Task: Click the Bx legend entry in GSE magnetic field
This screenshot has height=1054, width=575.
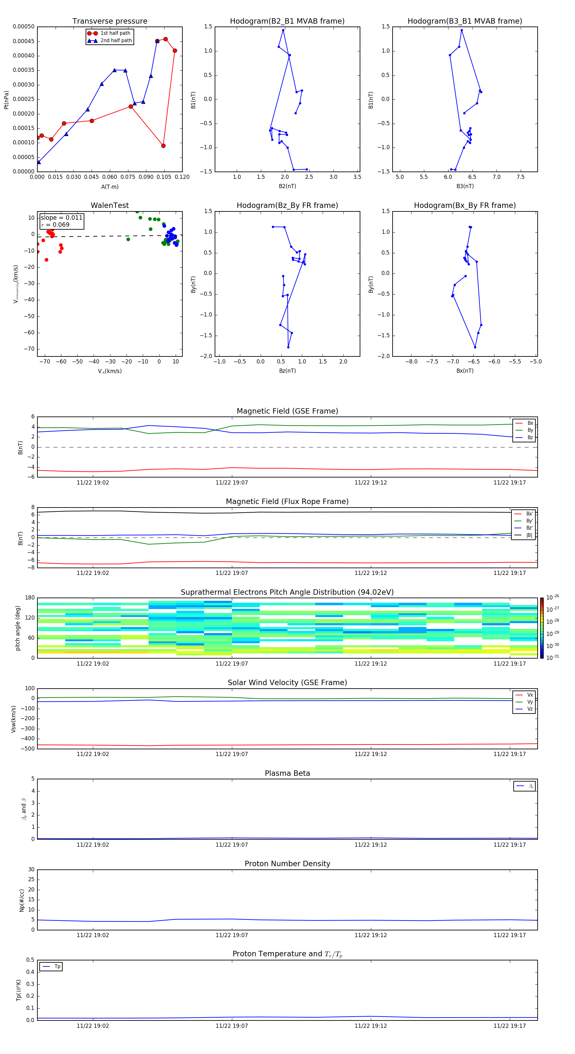Action: (524, 424)
